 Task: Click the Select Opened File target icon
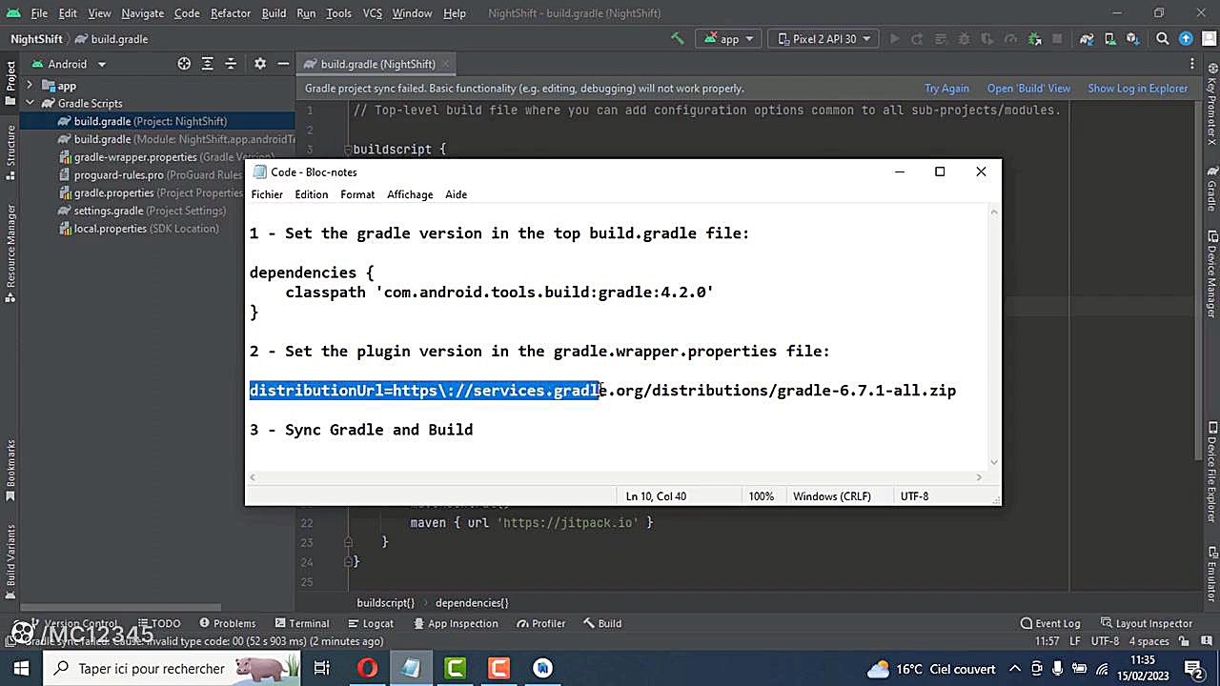(x=184, y=64)
